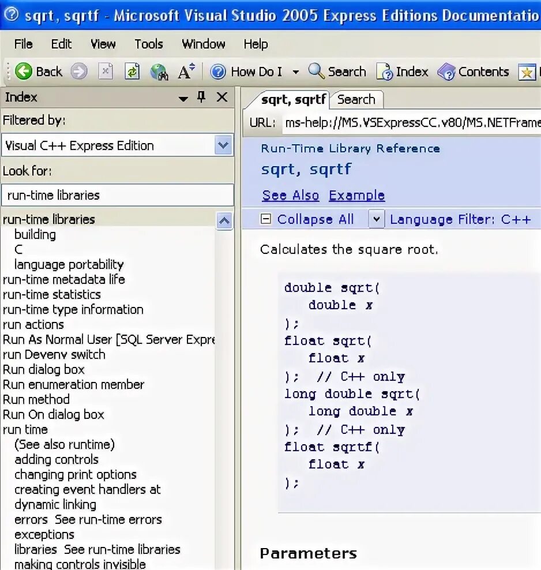The height and width of the screenshot is (570, 541).
Task: Select the sqrt, sqrtf tab
Action: pos(293,99)
